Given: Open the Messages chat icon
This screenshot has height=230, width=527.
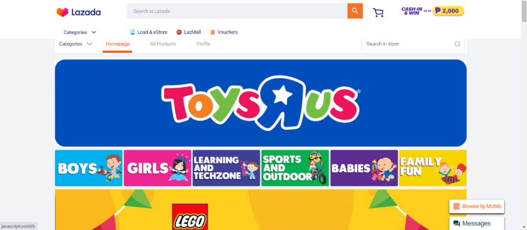Looking at the screenshot, I should (x=456, y=223).
